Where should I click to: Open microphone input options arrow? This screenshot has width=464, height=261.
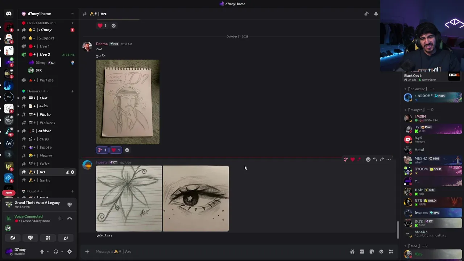48,252
